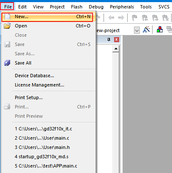172x173 pixels.
Task: Open License Management... entry
Action: pyautogui.click(x=49, y=85)
